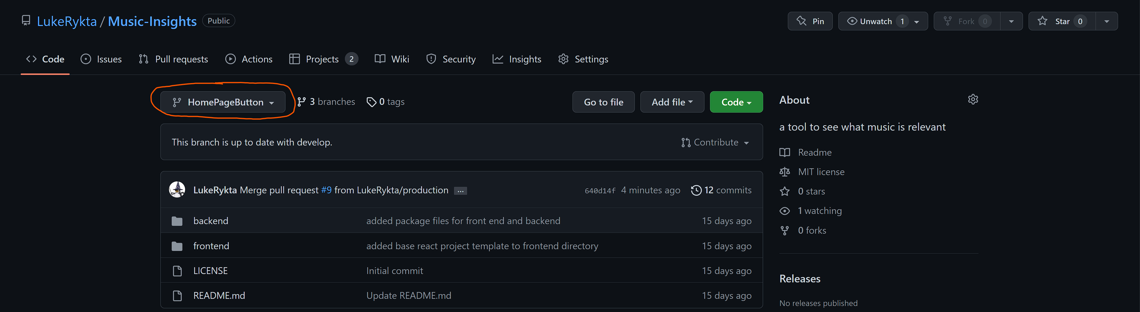View the 0 forks link
The image size is (1140, 312).
click(803, 231)
